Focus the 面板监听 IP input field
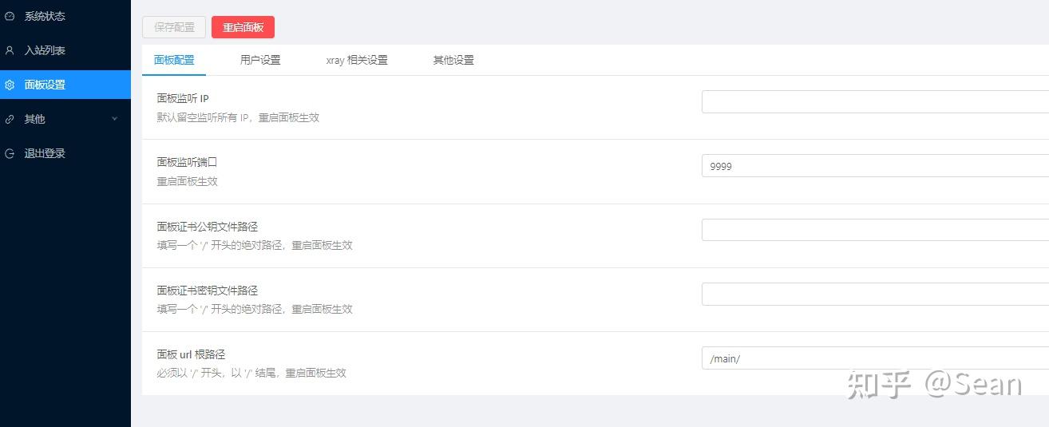1049x427 pixels. tap(875, 102)
